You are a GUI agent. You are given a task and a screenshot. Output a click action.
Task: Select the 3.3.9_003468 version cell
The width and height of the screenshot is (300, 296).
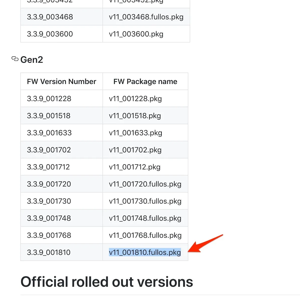(50, 17)
